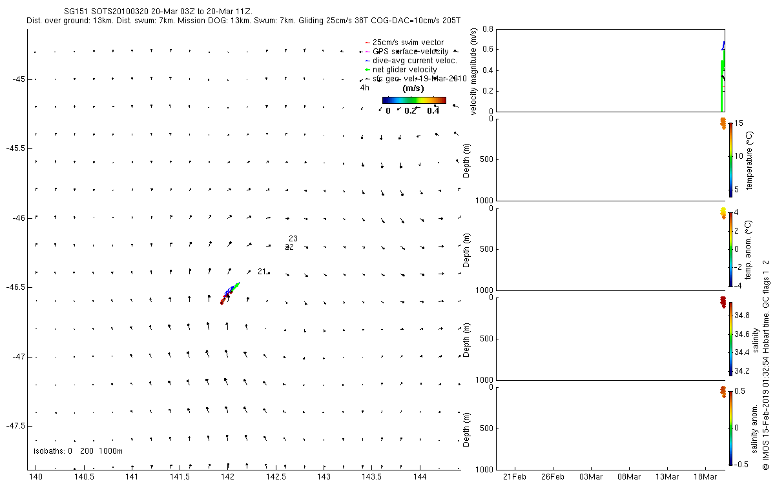Click the '144' longitude tick label
Screen dimensions: 775x484
(419, 476)
